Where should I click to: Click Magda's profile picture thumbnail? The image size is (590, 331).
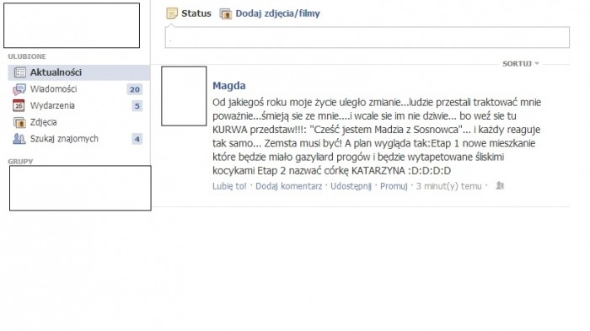(x=184, y=96)
